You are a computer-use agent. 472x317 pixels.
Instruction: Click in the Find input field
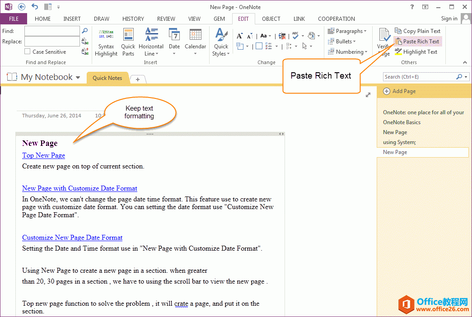tap(52, 31)
